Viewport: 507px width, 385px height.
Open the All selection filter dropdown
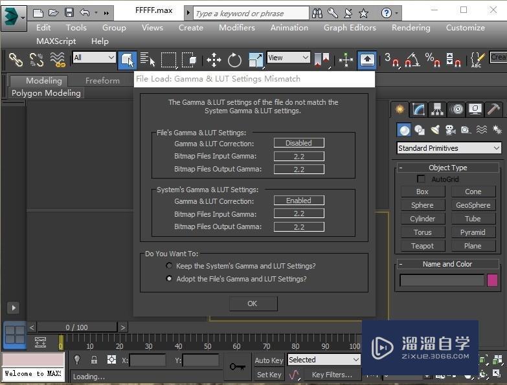tap(94, 58)
